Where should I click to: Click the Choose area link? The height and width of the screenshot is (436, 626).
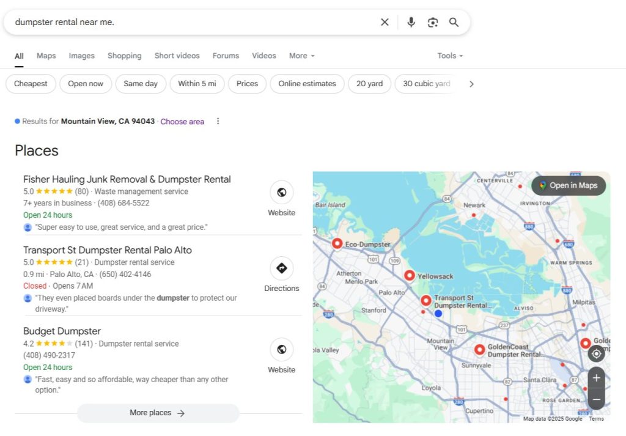pyautogui.click(x=182, y=121)
